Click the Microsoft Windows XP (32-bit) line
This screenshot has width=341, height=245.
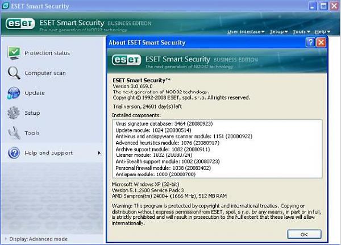(145, 184)
